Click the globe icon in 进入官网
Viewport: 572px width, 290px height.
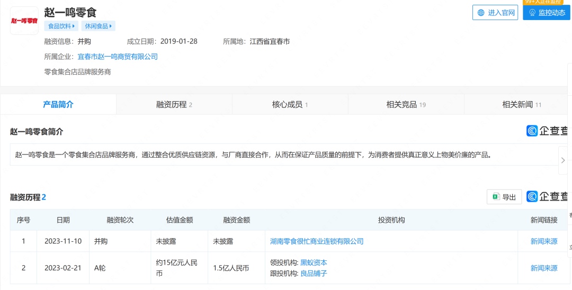pos(481,13)
